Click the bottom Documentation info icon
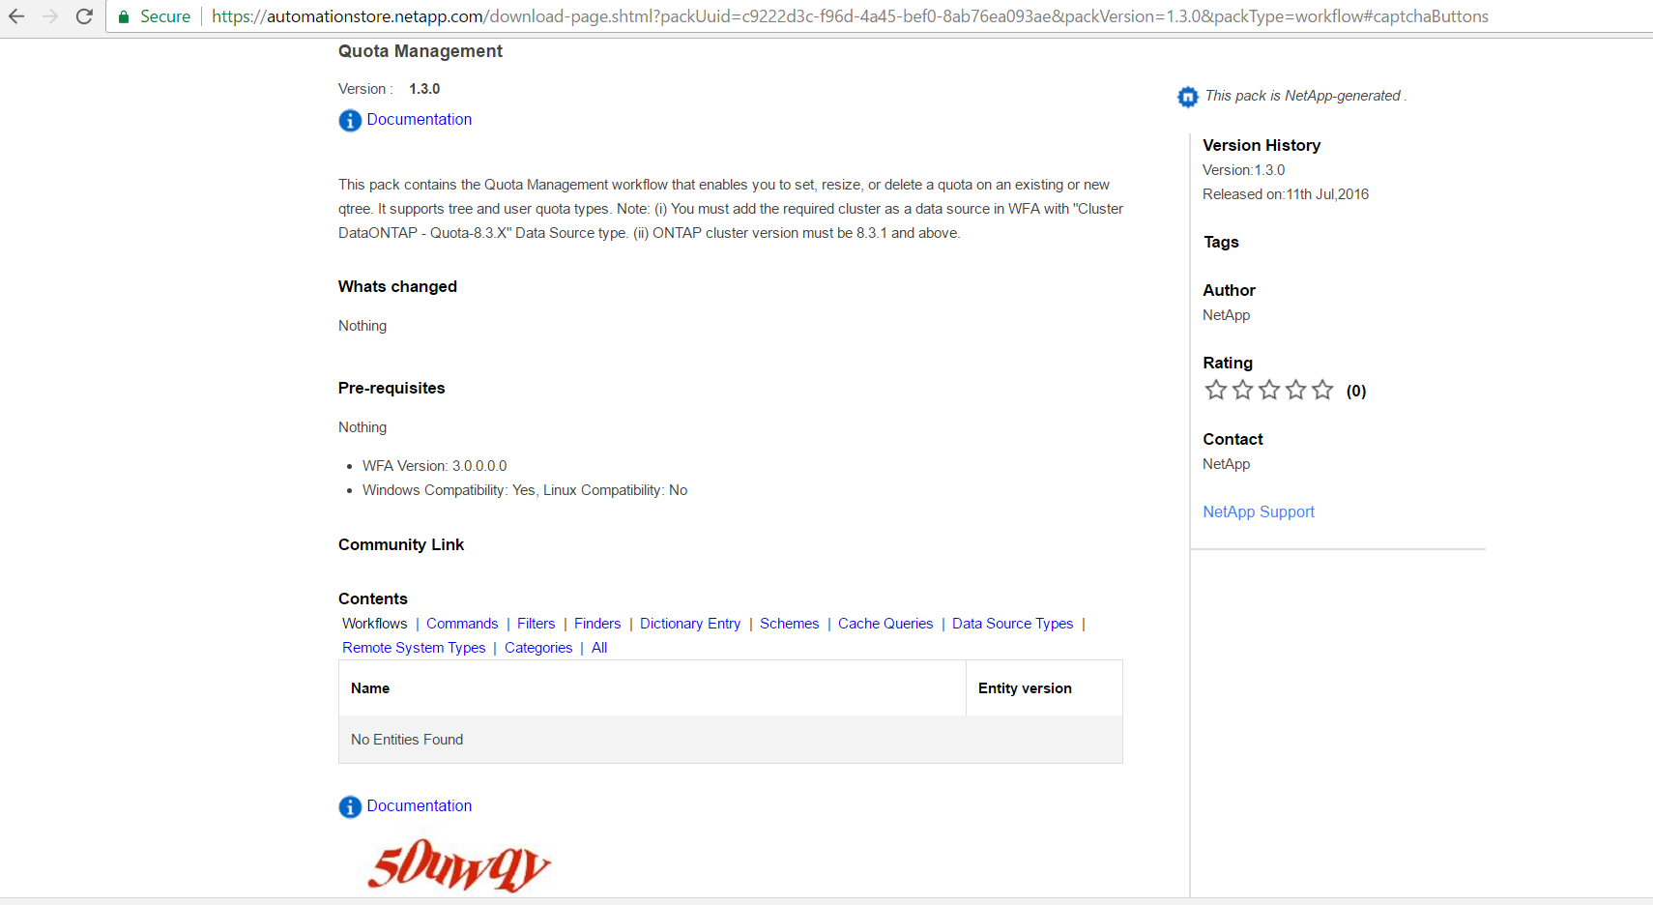Screen dimensions: 1653x905 tap(350, 806)
